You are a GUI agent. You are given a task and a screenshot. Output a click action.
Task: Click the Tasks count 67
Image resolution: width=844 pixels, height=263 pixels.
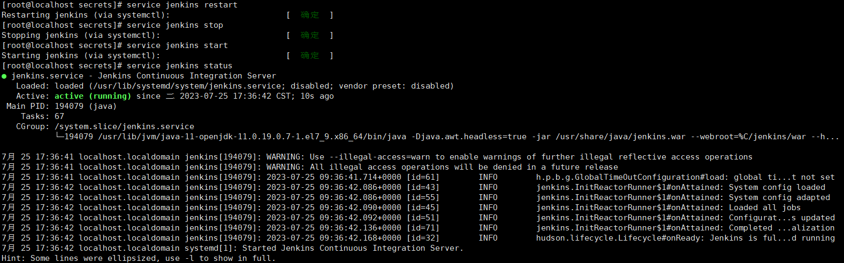click(x=59, y=116)
